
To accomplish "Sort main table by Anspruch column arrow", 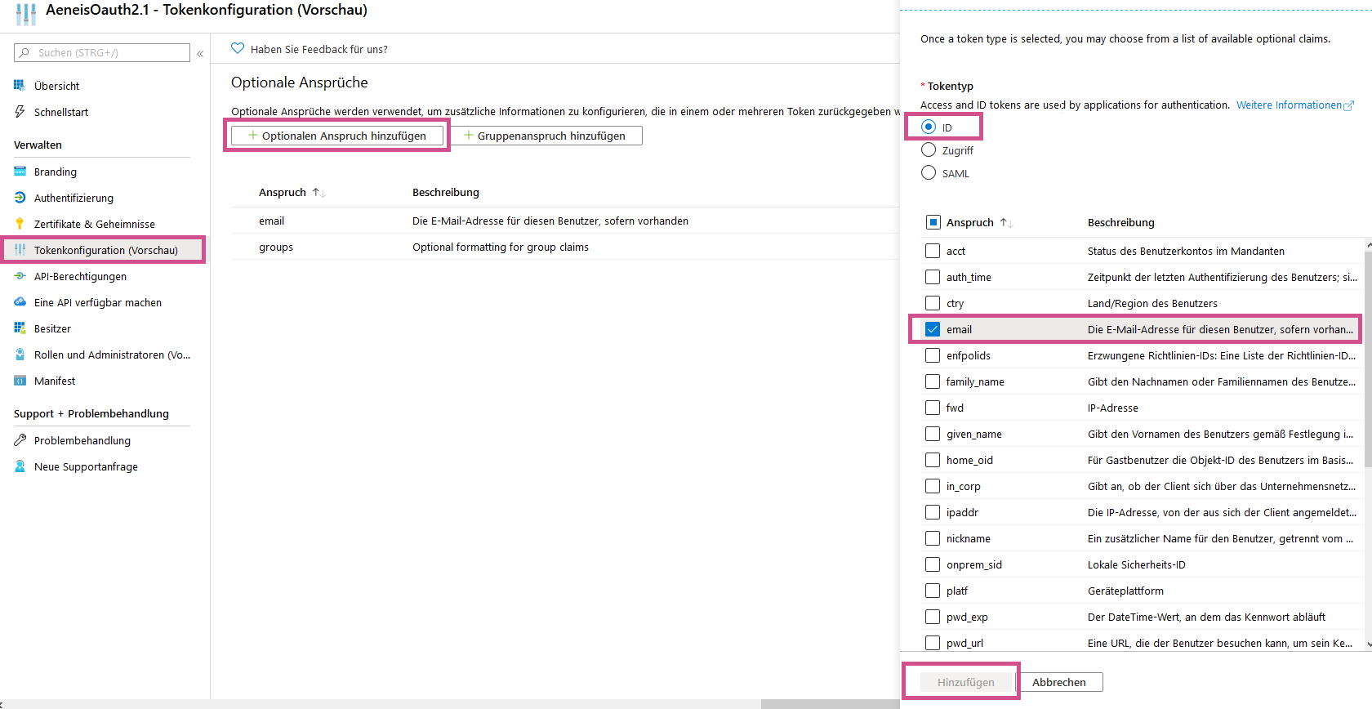I will pos(318,193).
